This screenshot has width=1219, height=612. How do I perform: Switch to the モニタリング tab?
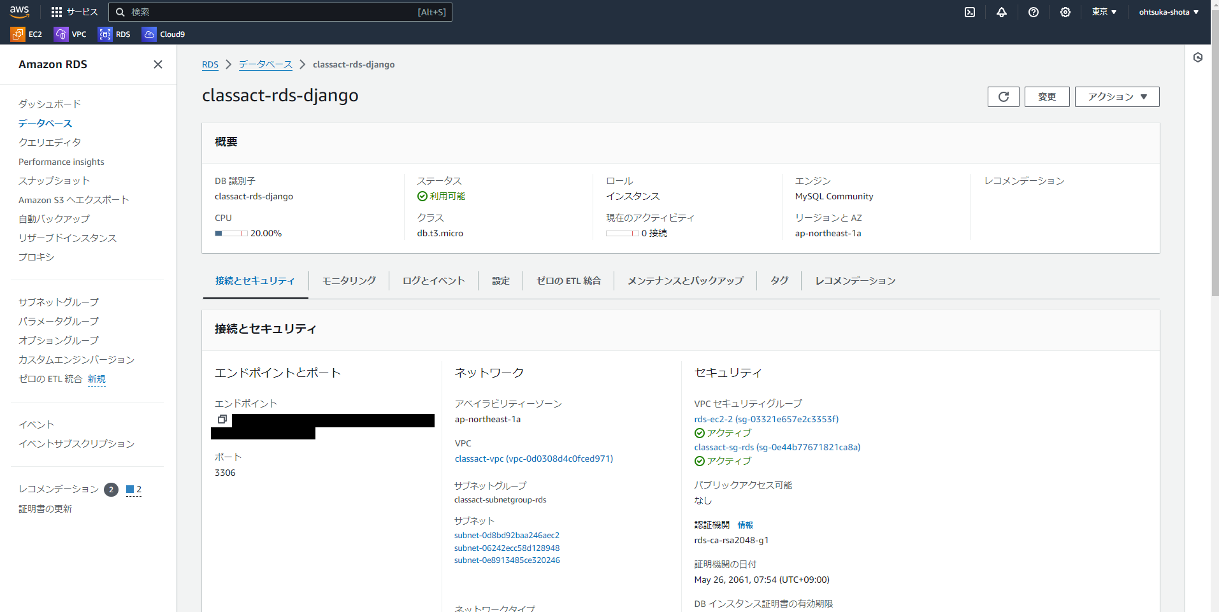(349, 281)
